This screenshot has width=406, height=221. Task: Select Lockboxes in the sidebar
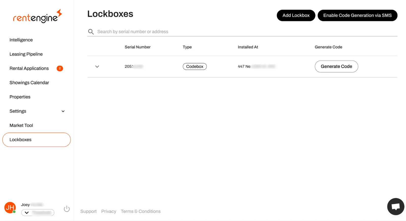(x=20, y=139)
